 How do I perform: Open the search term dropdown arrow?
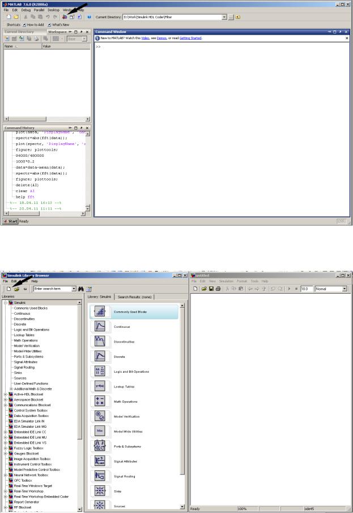[74, 289]
